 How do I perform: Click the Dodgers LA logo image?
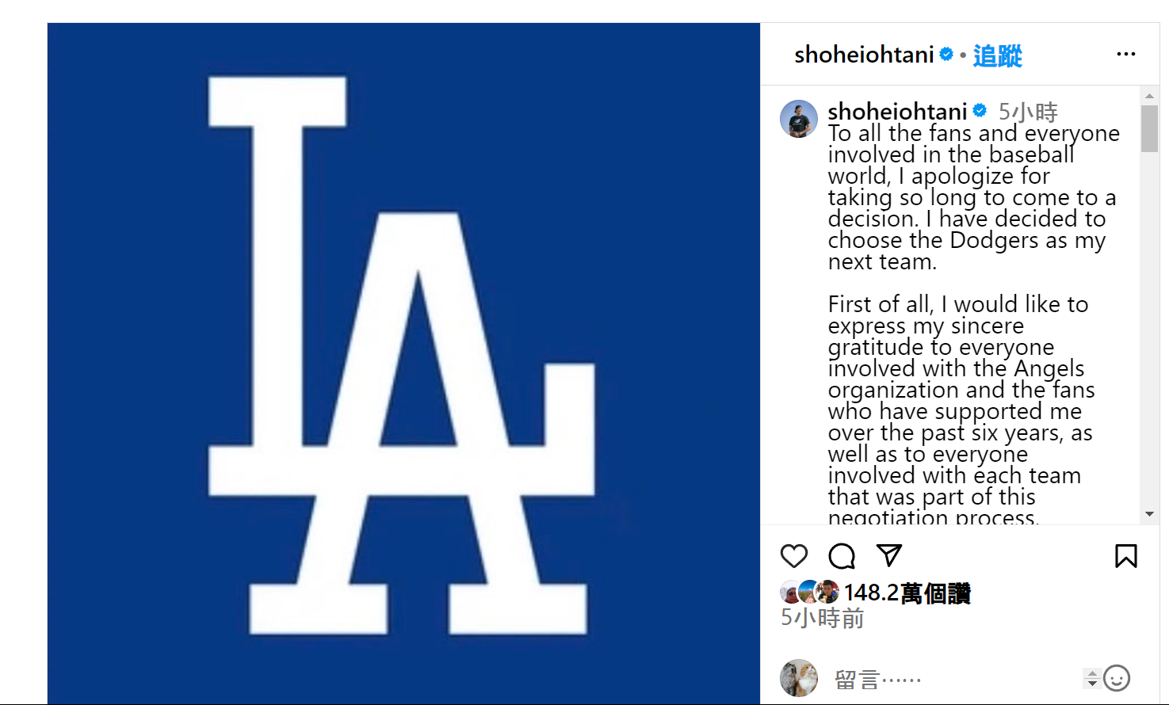[x=403, y=363]
